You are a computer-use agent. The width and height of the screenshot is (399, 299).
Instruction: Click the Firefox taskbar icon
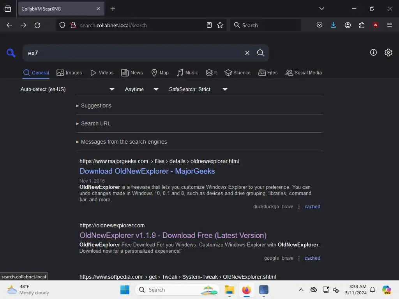tap(246, 290)
